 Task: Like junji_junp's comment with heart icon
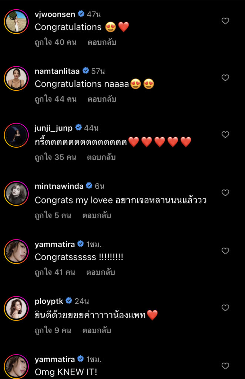[x=225, y=135]
